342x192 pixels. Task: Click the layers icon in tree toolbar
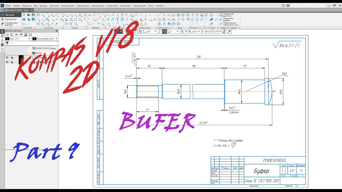click(x=16, y=35)
